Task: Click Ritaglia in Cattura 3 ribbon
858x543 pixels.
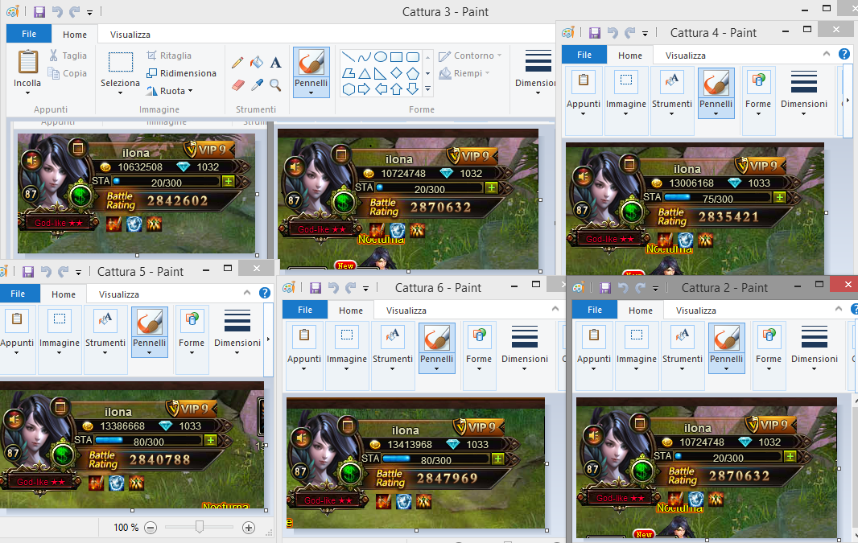Action: coord(169,56)
